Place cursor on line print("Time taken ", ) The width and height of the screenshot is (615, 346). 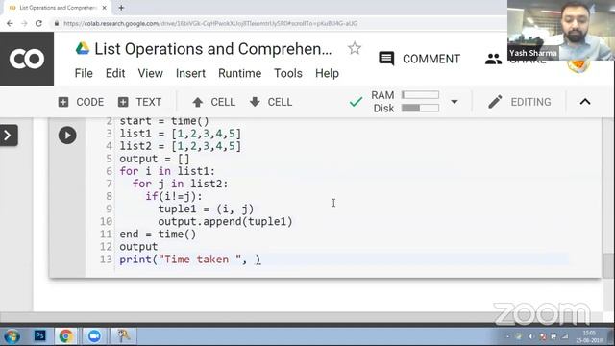click(x=190, y=259)
